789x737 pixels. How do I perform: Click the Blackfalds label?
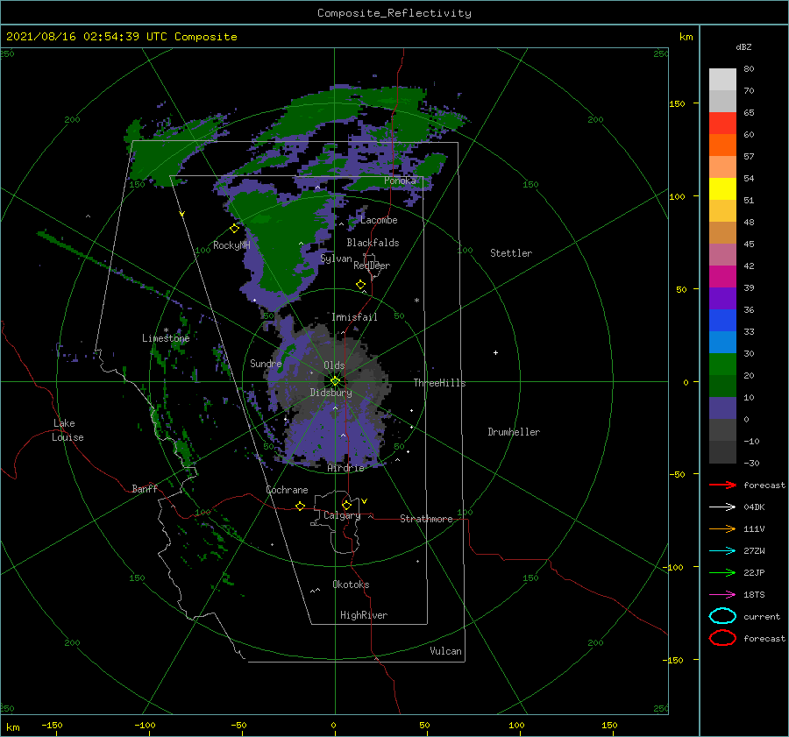373,243
